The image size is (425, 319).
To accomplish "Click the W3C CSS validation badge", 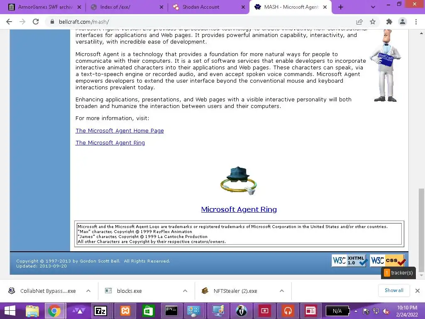I will [388, 260].
